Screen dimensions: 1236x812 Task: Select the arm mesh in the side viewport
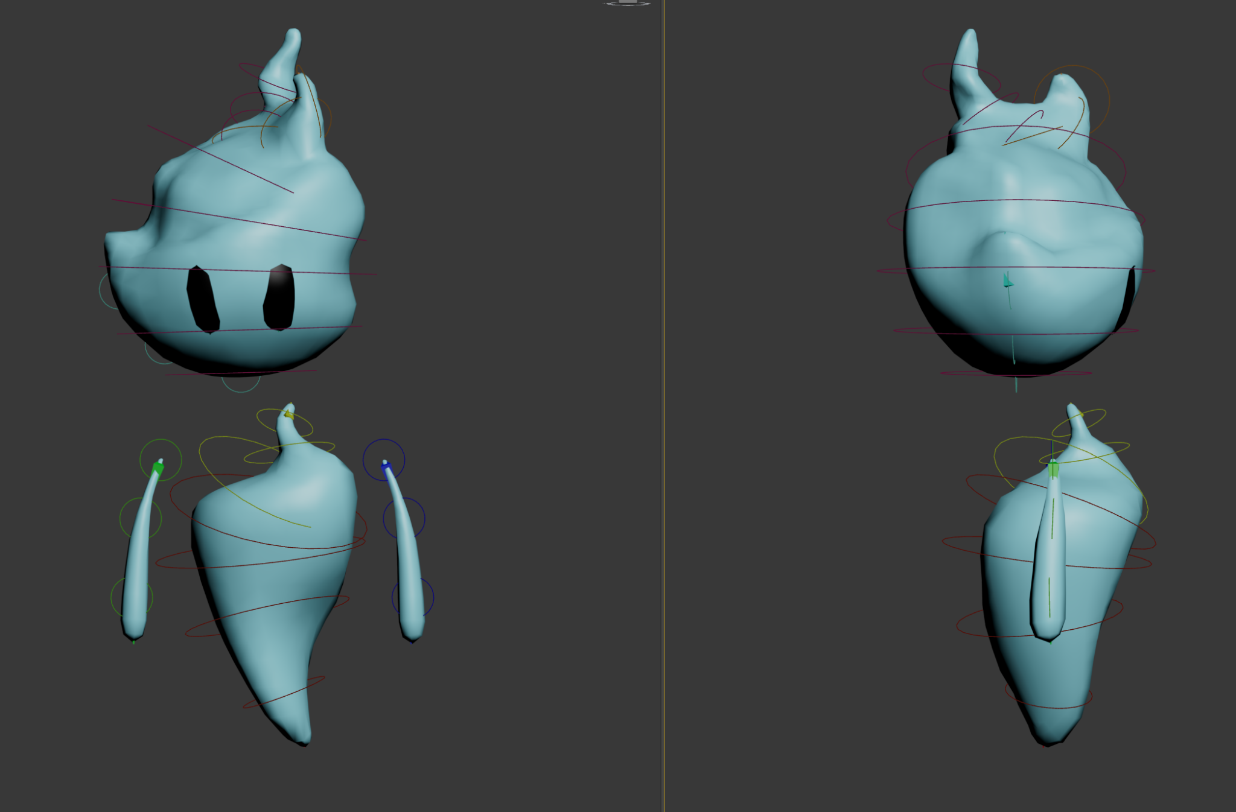(1050, 561)
